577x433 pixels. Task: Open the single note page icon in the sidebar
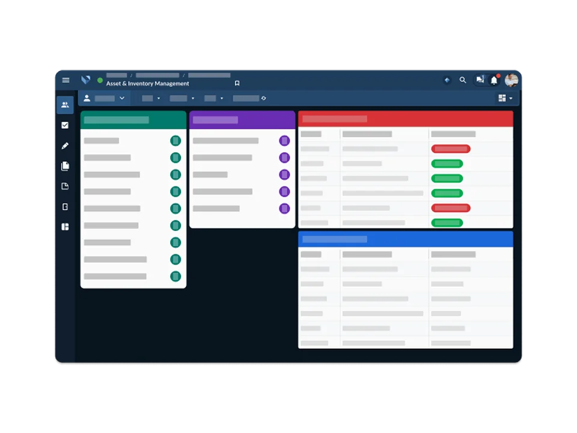coord(65,186)
